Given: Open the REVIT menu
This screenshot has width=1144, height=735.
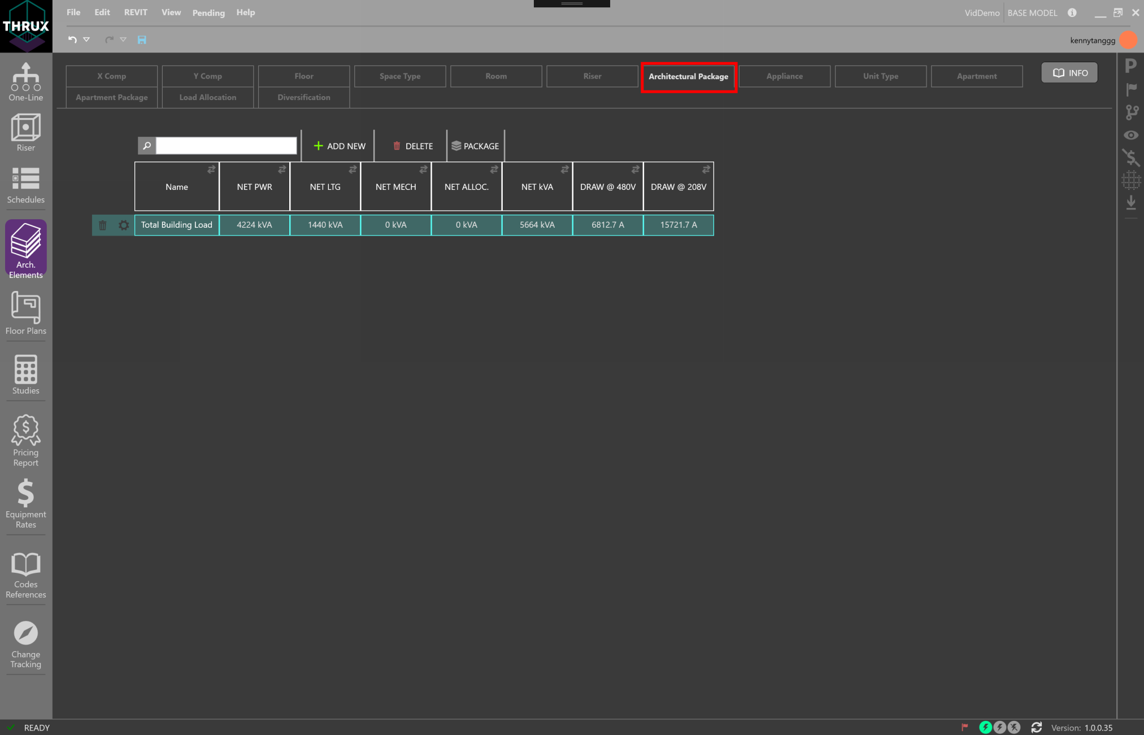Looking at the screenshot, I should click(x=136, y=12).
